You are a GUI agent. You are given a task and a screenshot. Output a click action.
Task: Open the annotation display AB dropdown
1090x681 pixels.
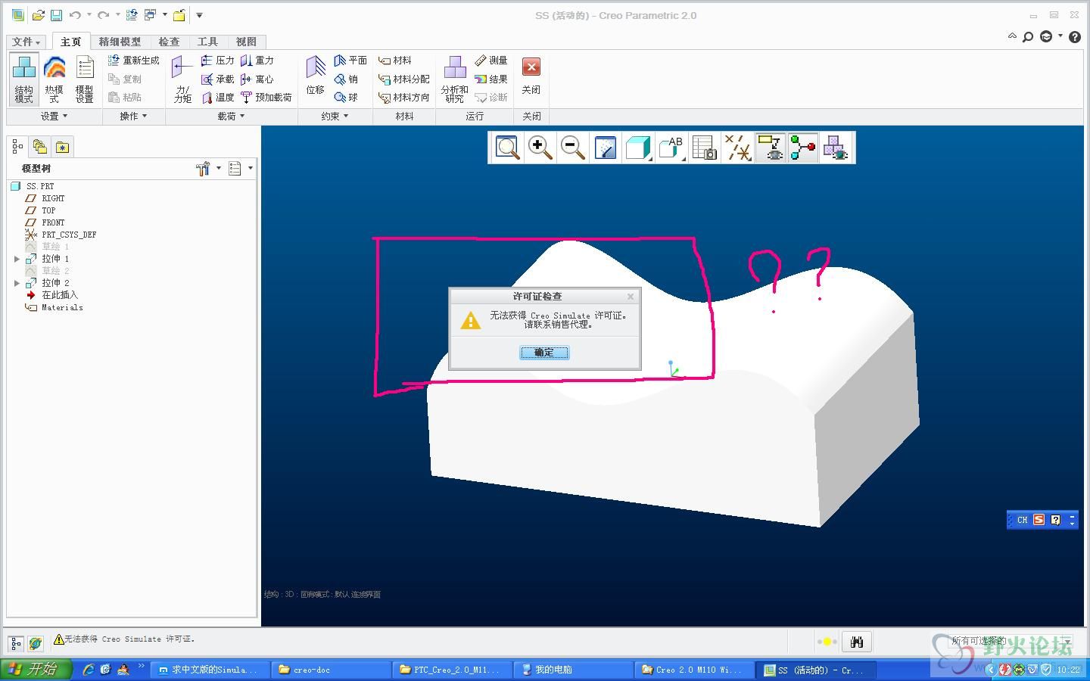pos(671,148)
